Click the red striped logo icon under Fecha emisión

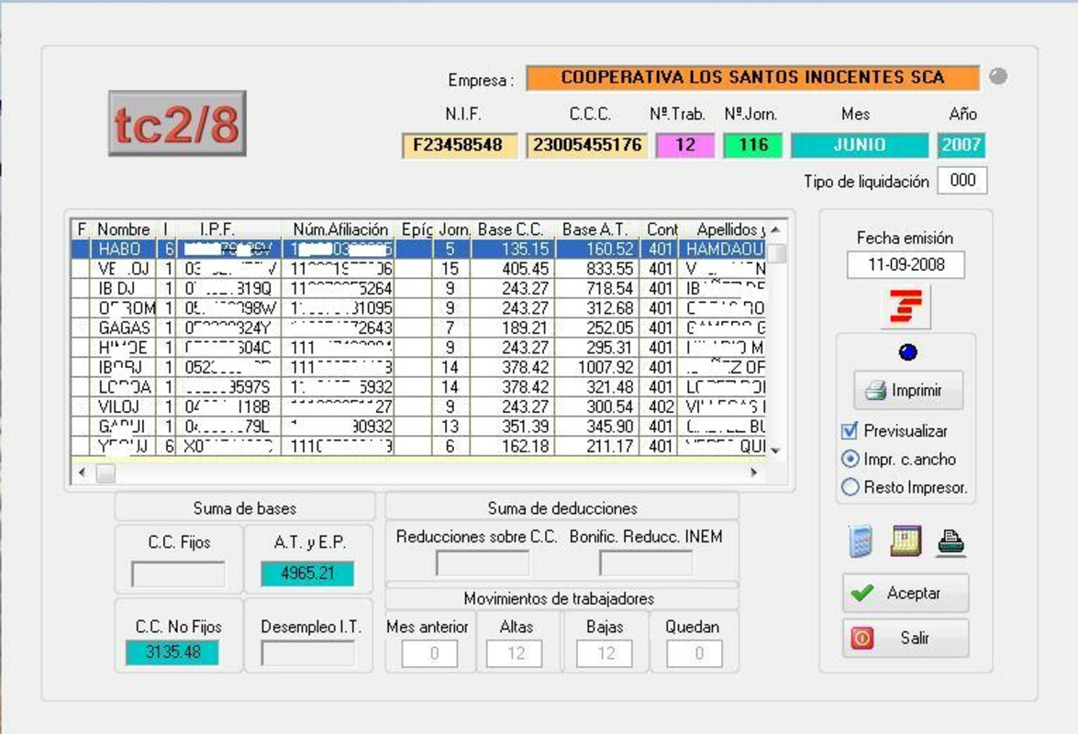coord(906,307)
